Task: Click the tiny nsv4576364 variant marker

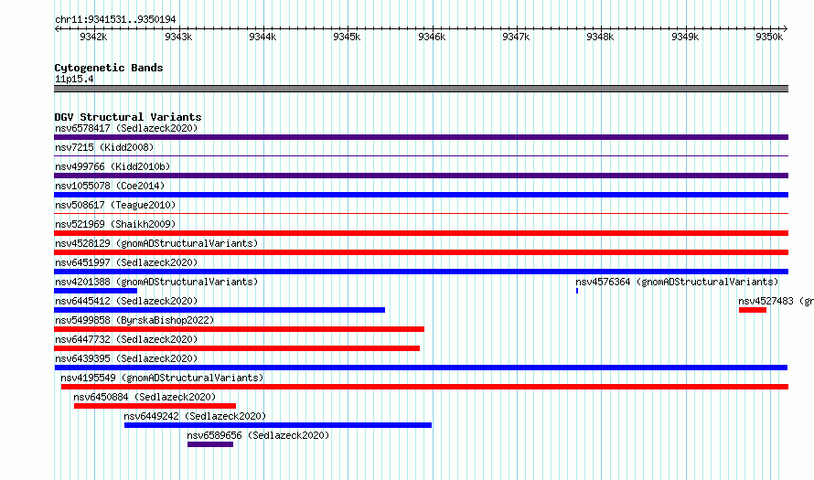Action: tap(577, 291)
